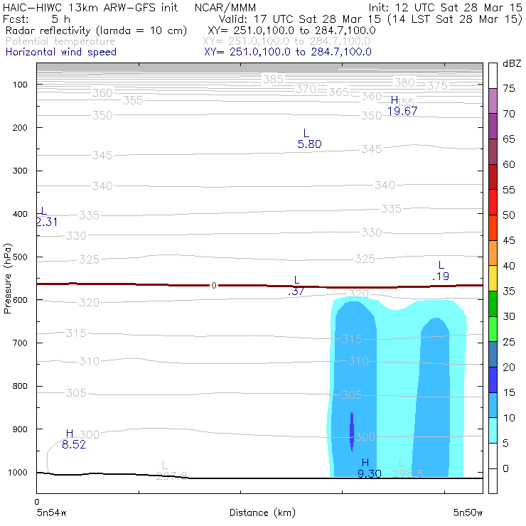The image size is (526, 526).
Task: Click the wind speed low value "2.31"
Action: [x=47, y=222]
